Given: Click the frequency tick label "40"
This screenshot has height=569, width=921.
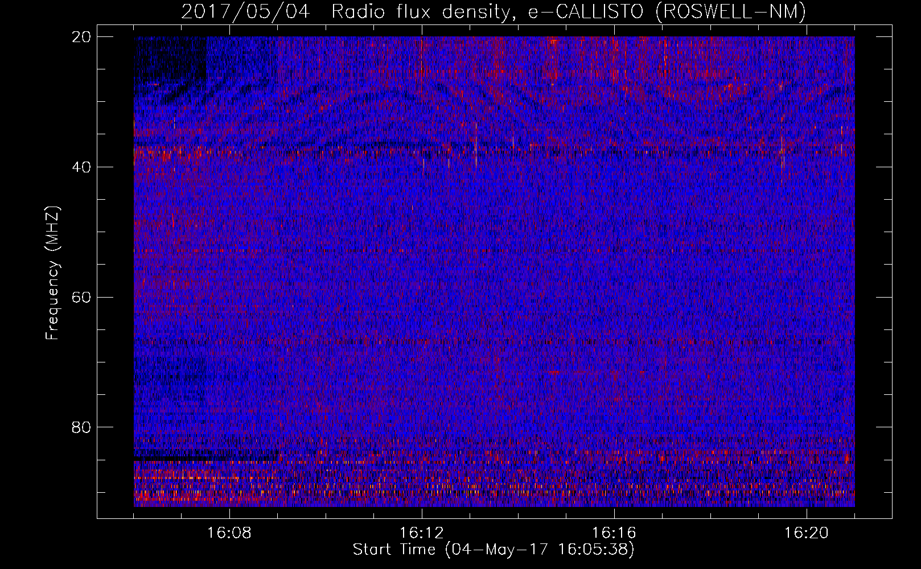Looking at the screenshot, I should (81, 167).
